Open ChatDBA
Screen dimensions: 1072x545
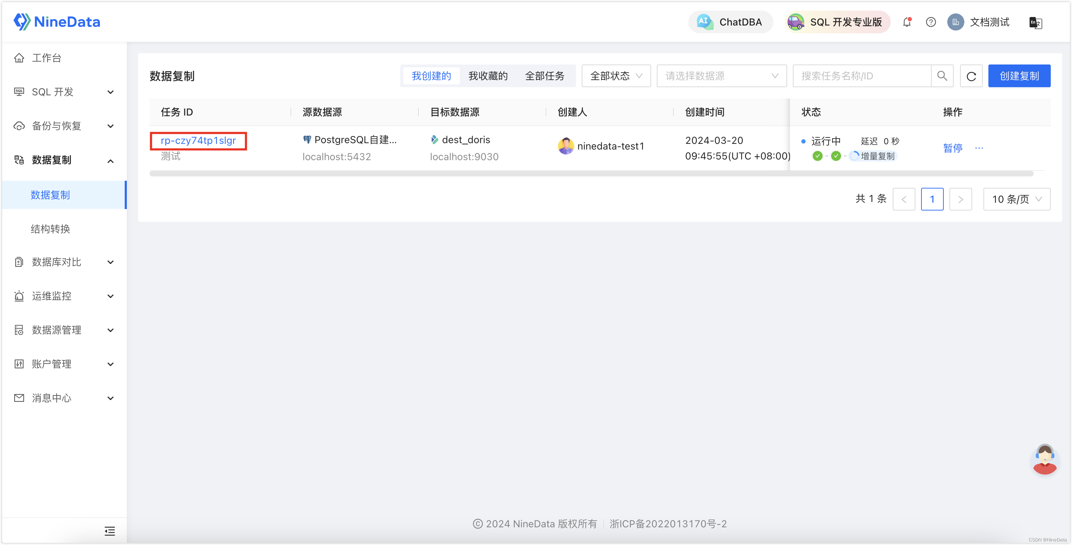730,22
